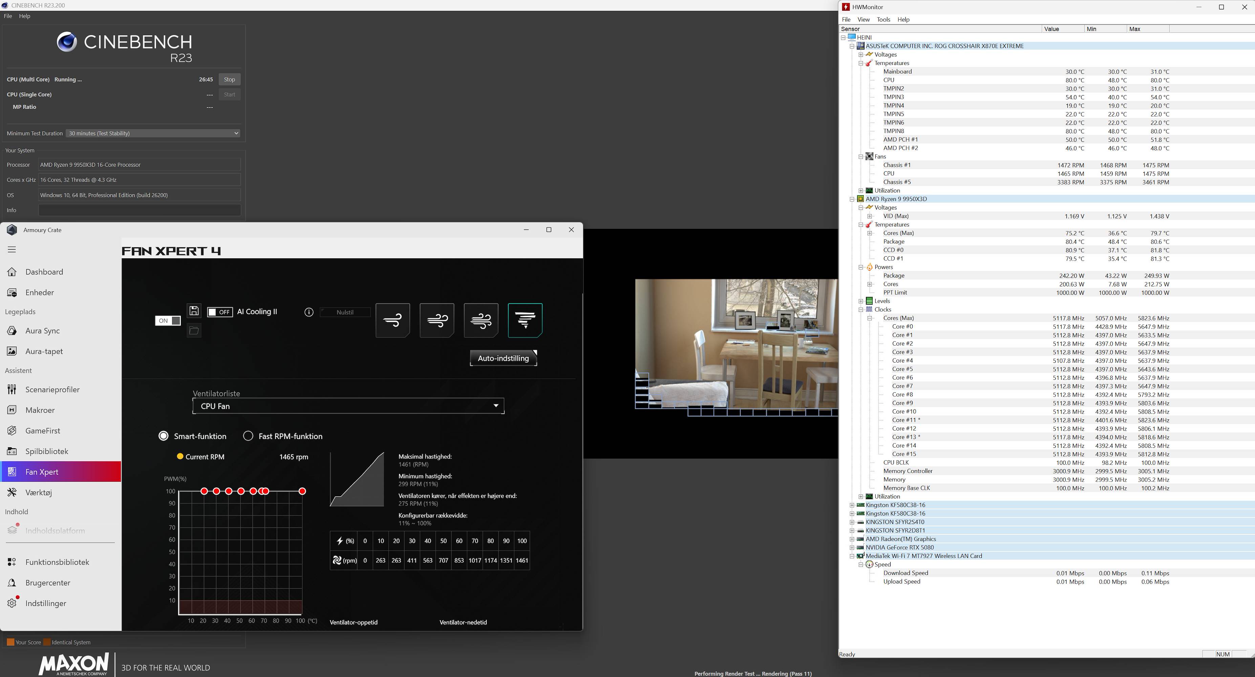
Task: Select the Silent fan mode preset
Action: pos(393,320)
